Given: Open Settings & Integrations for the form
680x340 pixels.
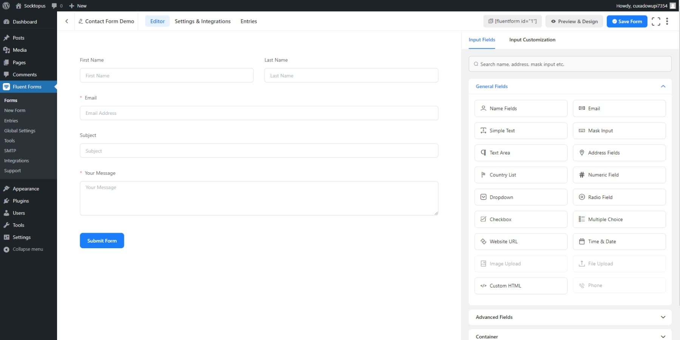Looking at the screenshot, I should pyautogui.click(x=202, y=21).
